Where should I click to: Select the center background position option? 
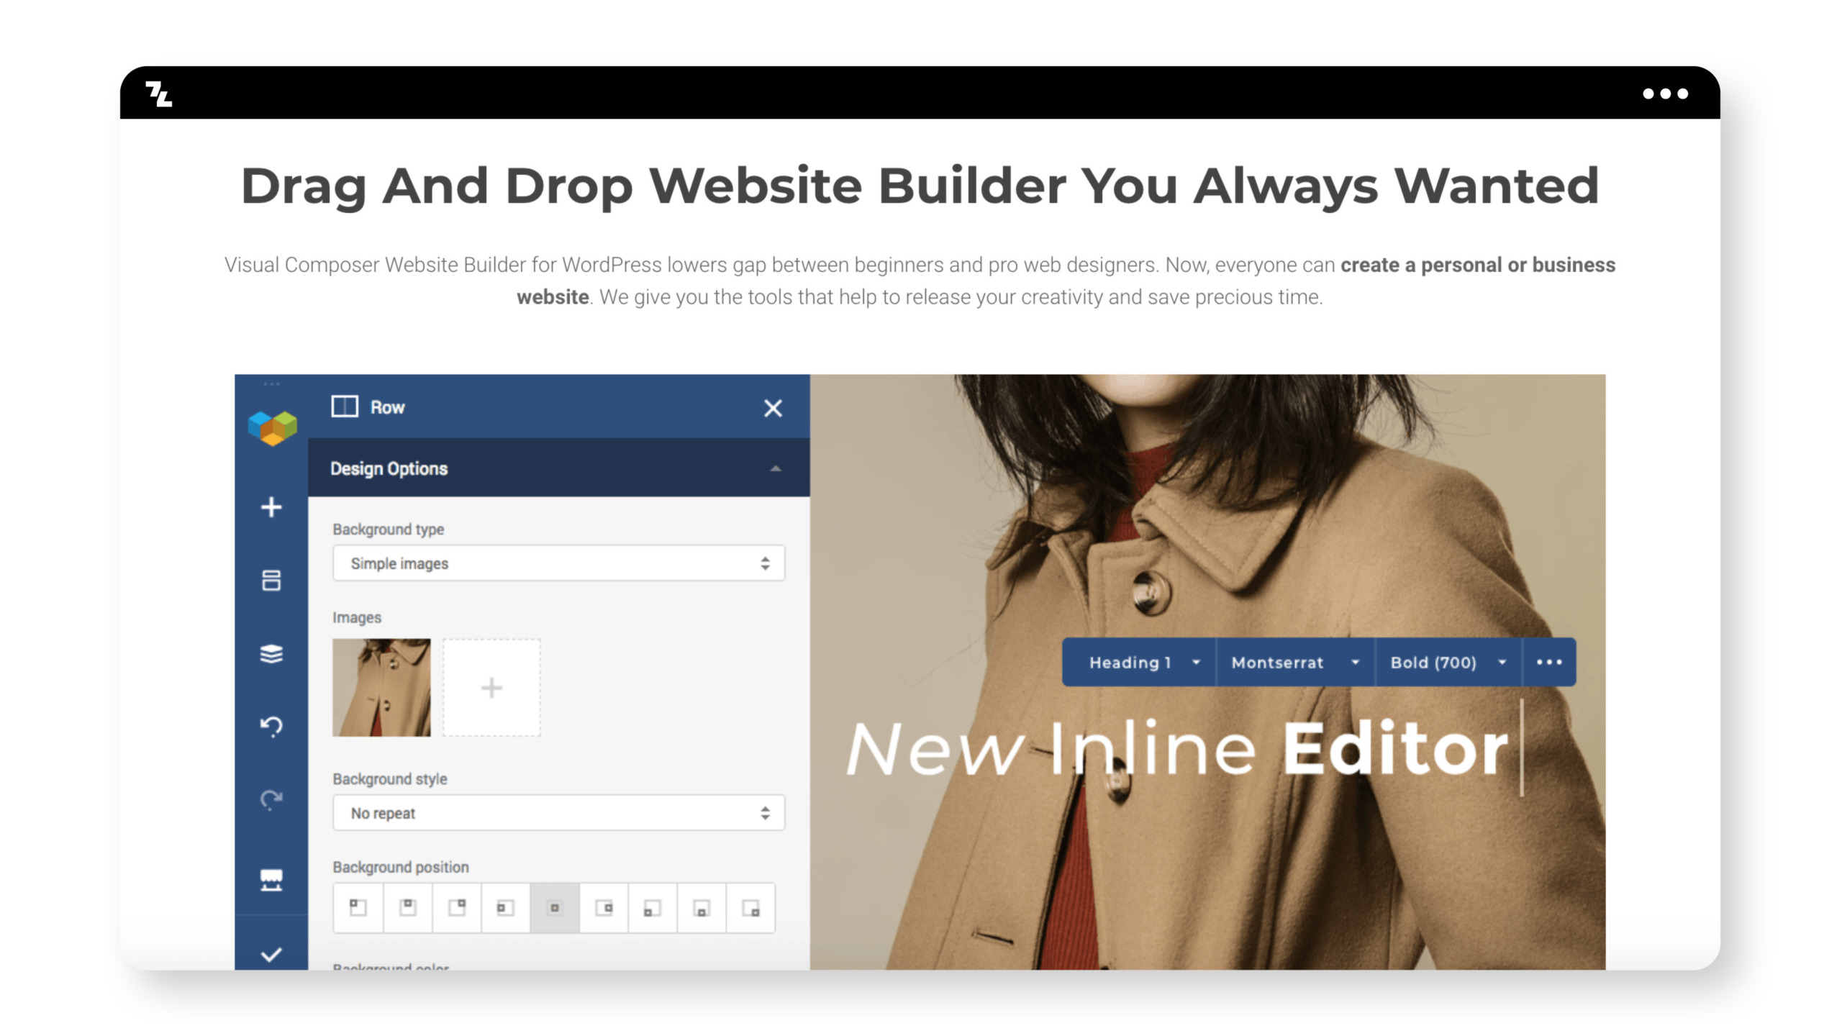tap(555, 908)
